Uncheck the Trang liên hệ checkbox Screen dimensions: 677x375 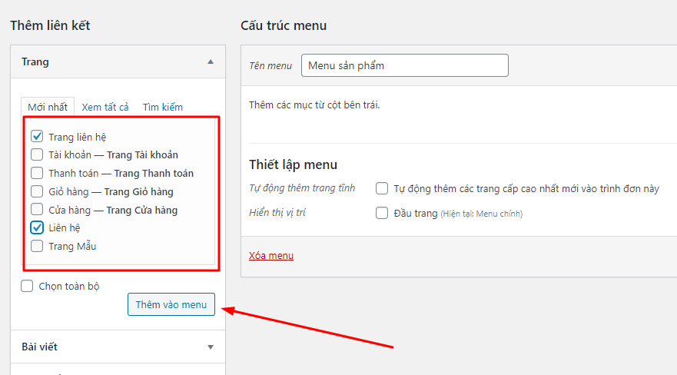37,137
